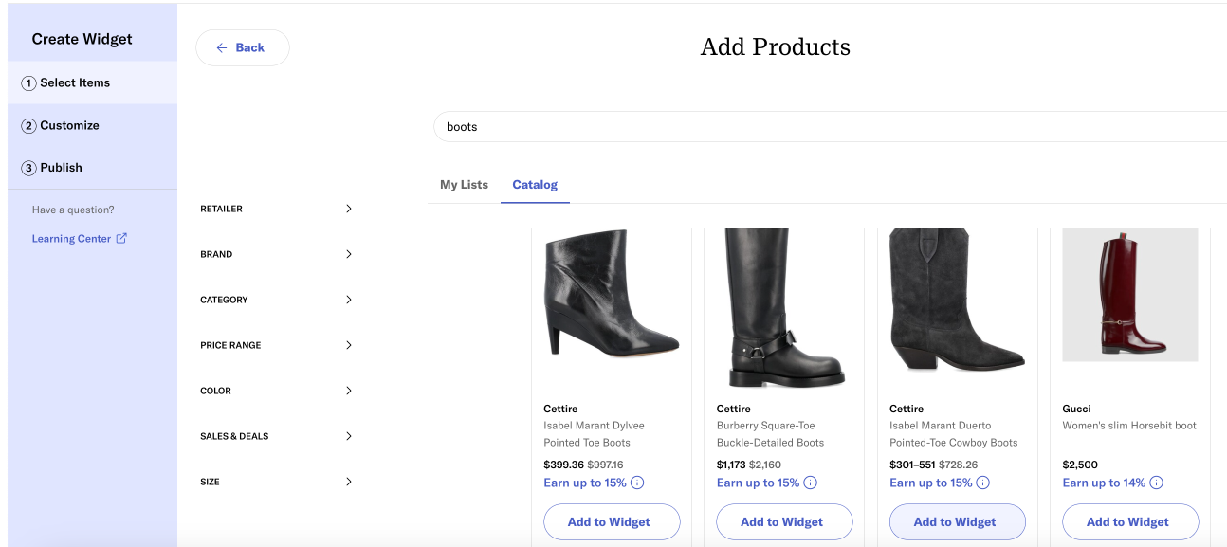
Task: Go to Select Items step
Action: 92,83
